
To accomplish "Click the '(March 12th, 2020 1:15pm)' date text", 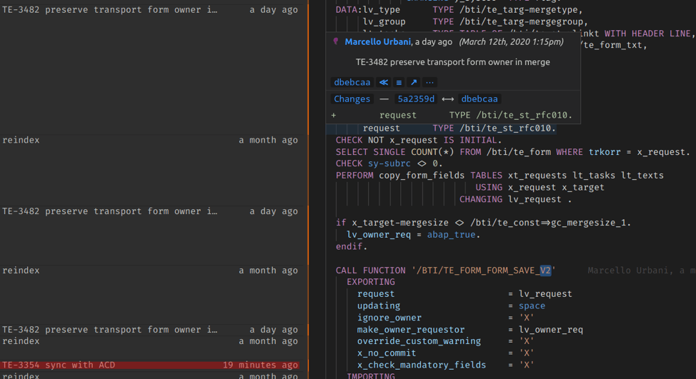I will pos(511,41).
